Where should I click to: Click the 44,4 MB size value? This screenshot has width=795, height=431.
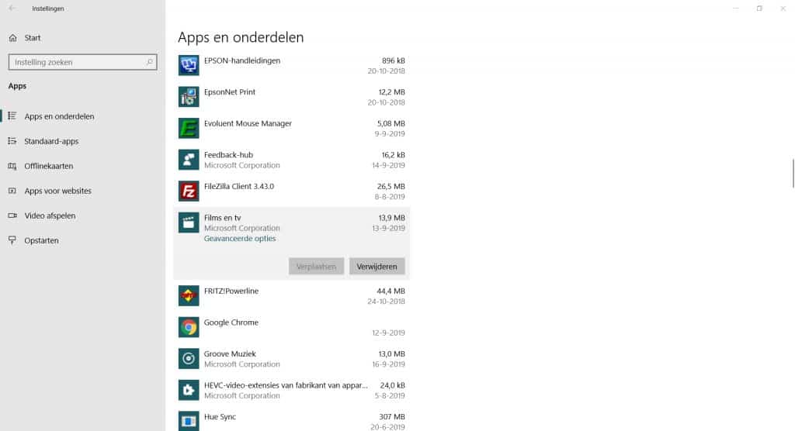pos(391,291)
